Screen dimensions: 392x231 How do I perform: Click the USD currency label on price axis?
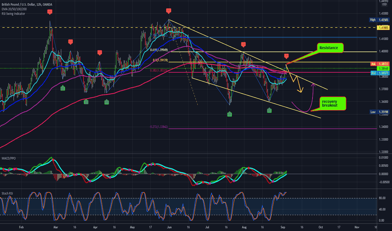point(384,5)
